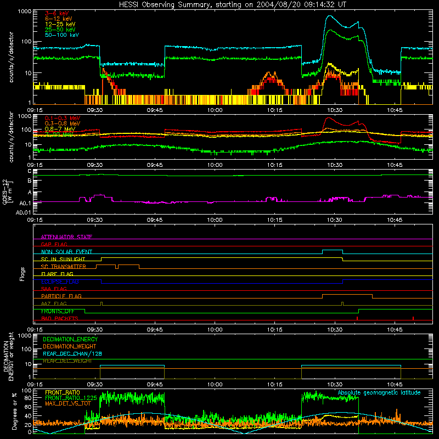
Task: Select the REAR_DEC_WEIGHT legend label
Action: [x=67, y=361]
